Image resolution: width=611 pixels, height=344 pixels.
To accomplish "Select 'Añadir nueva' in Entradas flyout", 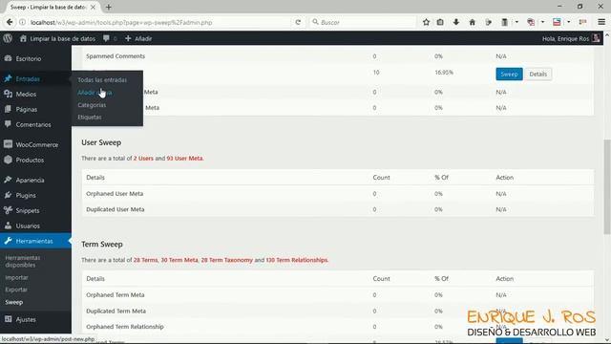I will 95,93.
